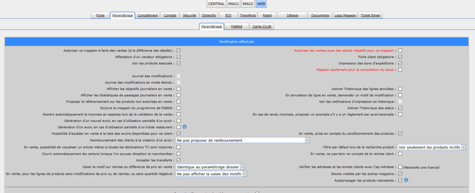Expand the 'Remboursement des clients' dropdown

click(x=243, y=140)
